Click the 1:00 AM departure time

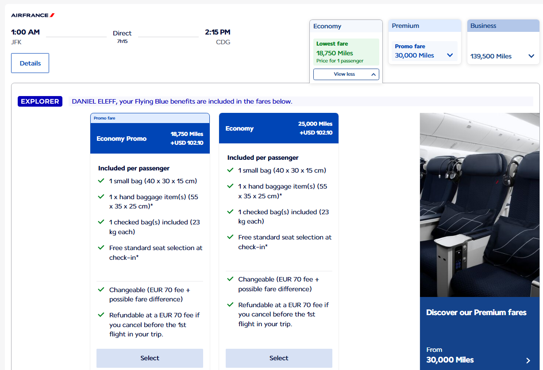25,32
